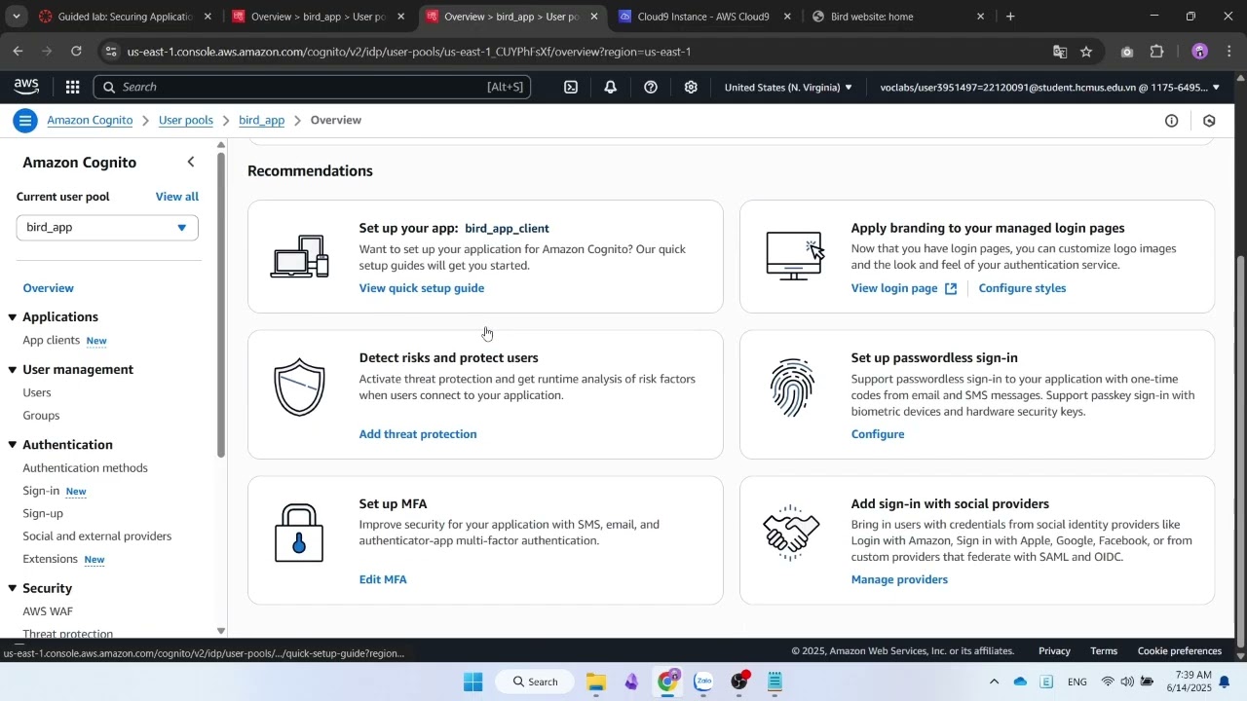The image size is (1247, 701).
Task: Open the Chrome profile avatar
Action: coord(1199,52)
